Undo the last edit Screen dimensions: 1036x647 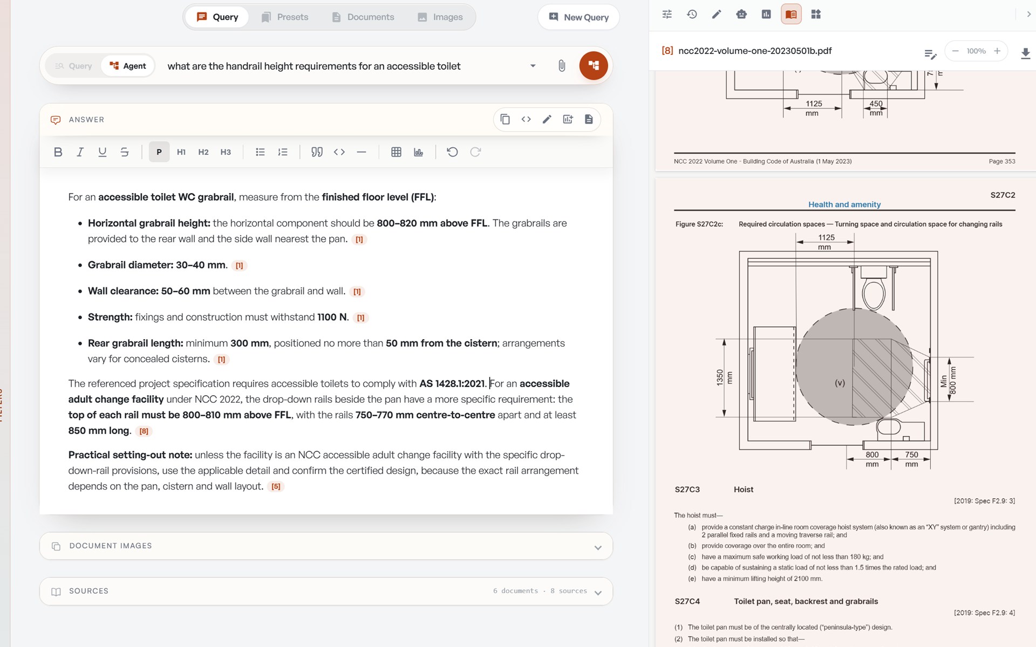click(452, 152)
